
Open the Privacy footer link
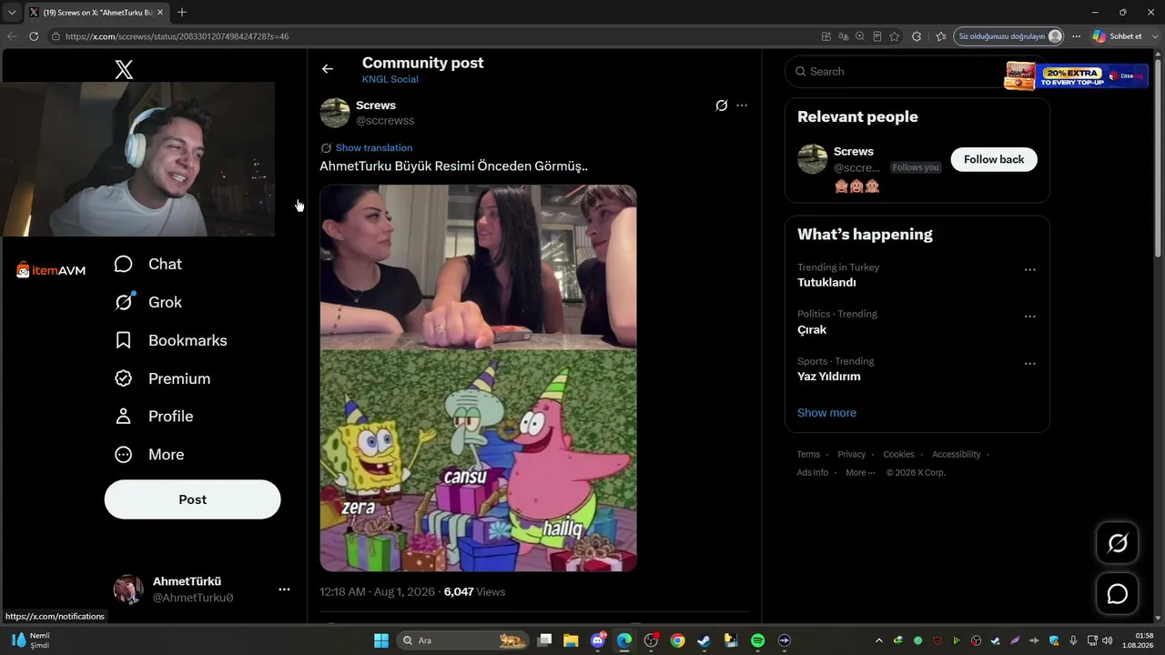click(x=852, y=454)
